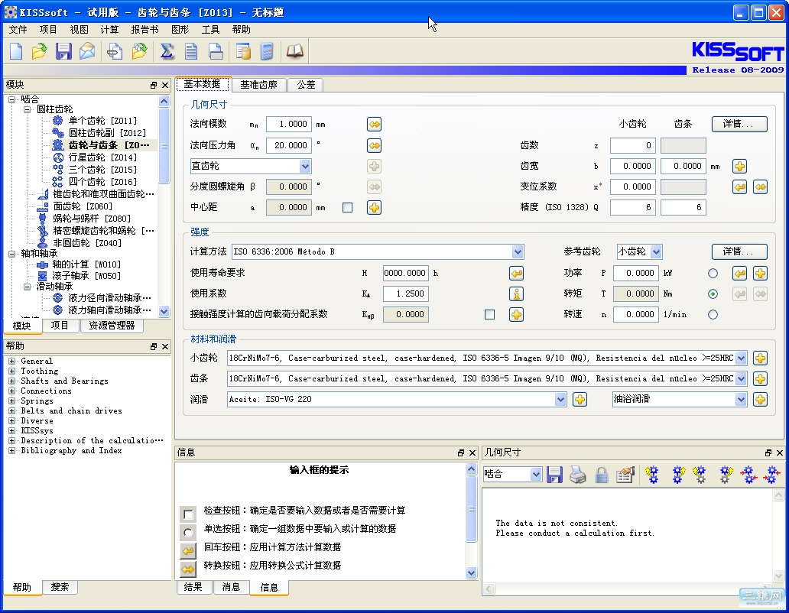The image size is (789, 613).
Task: Expand the Toothing help topic
Action: (11, 371)
